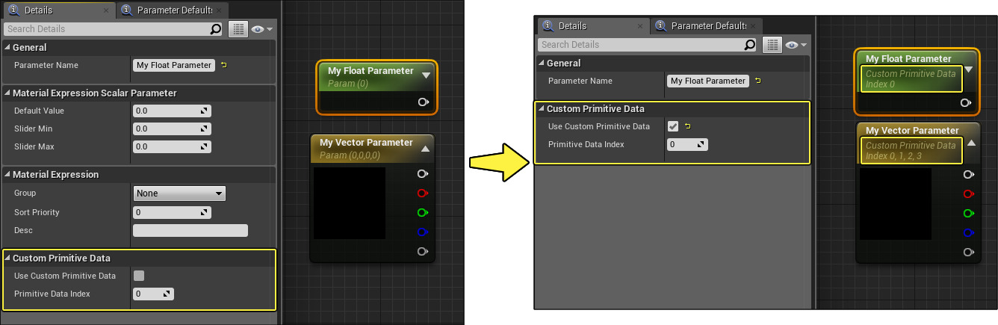Close the Details tab in the left panel
The image size is (998, 325).
click(106, 10)
